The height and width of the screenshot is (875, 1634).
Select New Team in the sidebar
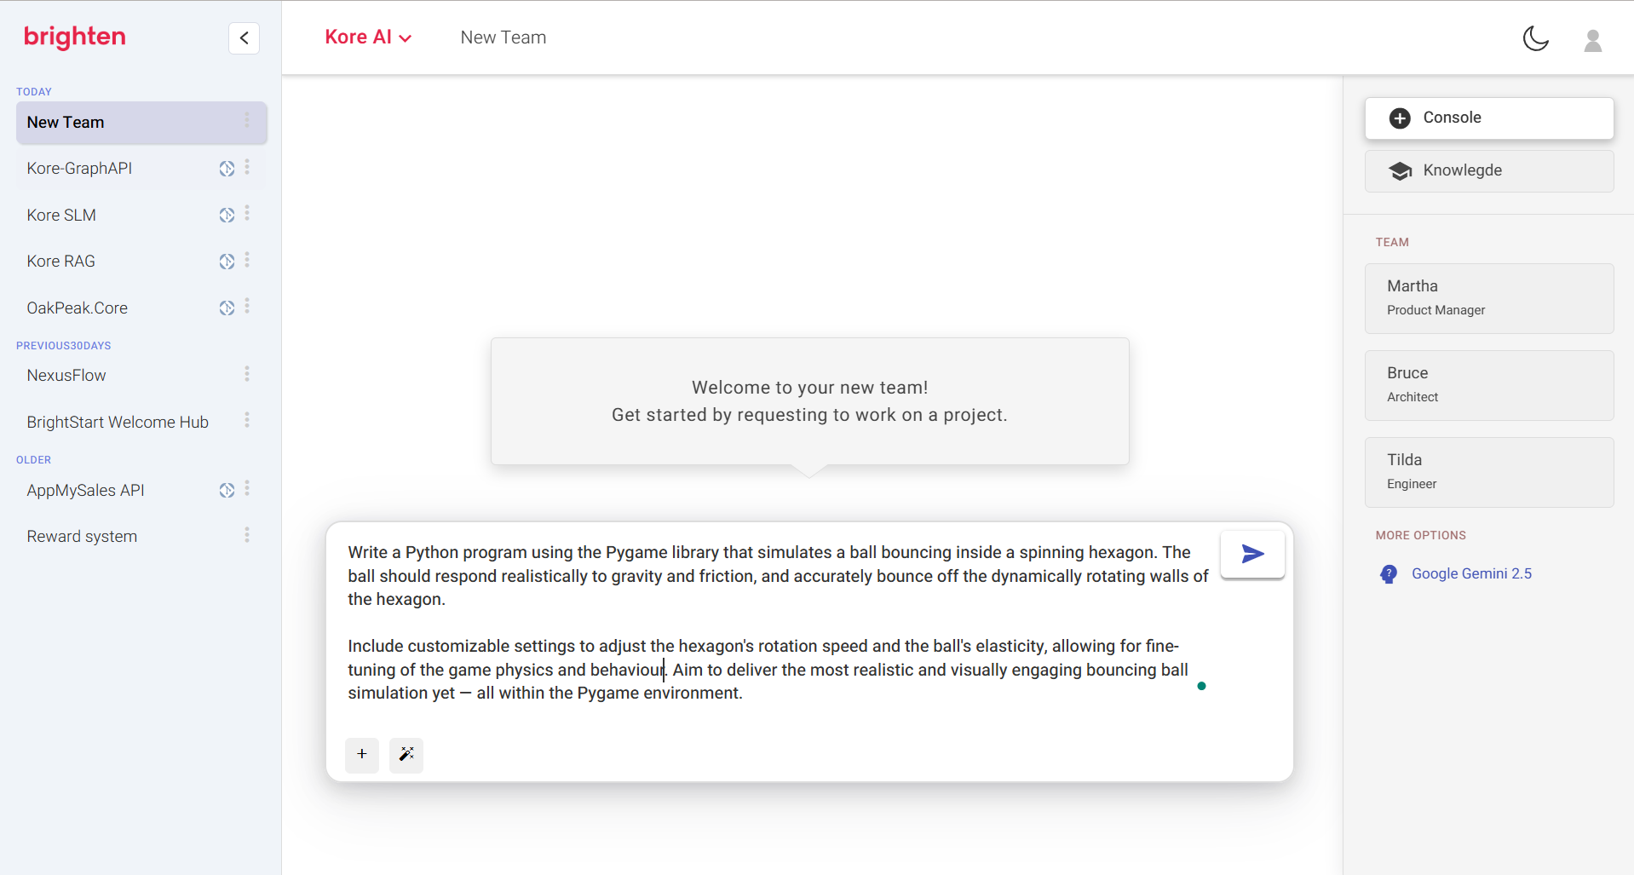coord(141,123)
